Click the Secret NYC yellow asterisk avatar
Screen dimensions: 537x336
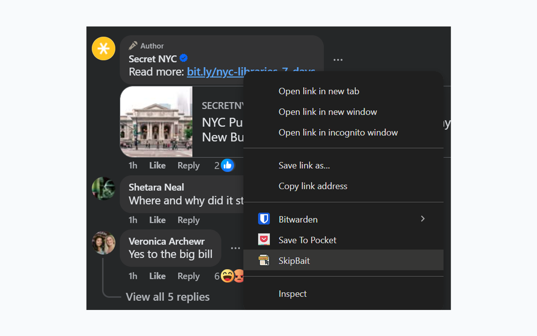point(104,49)
